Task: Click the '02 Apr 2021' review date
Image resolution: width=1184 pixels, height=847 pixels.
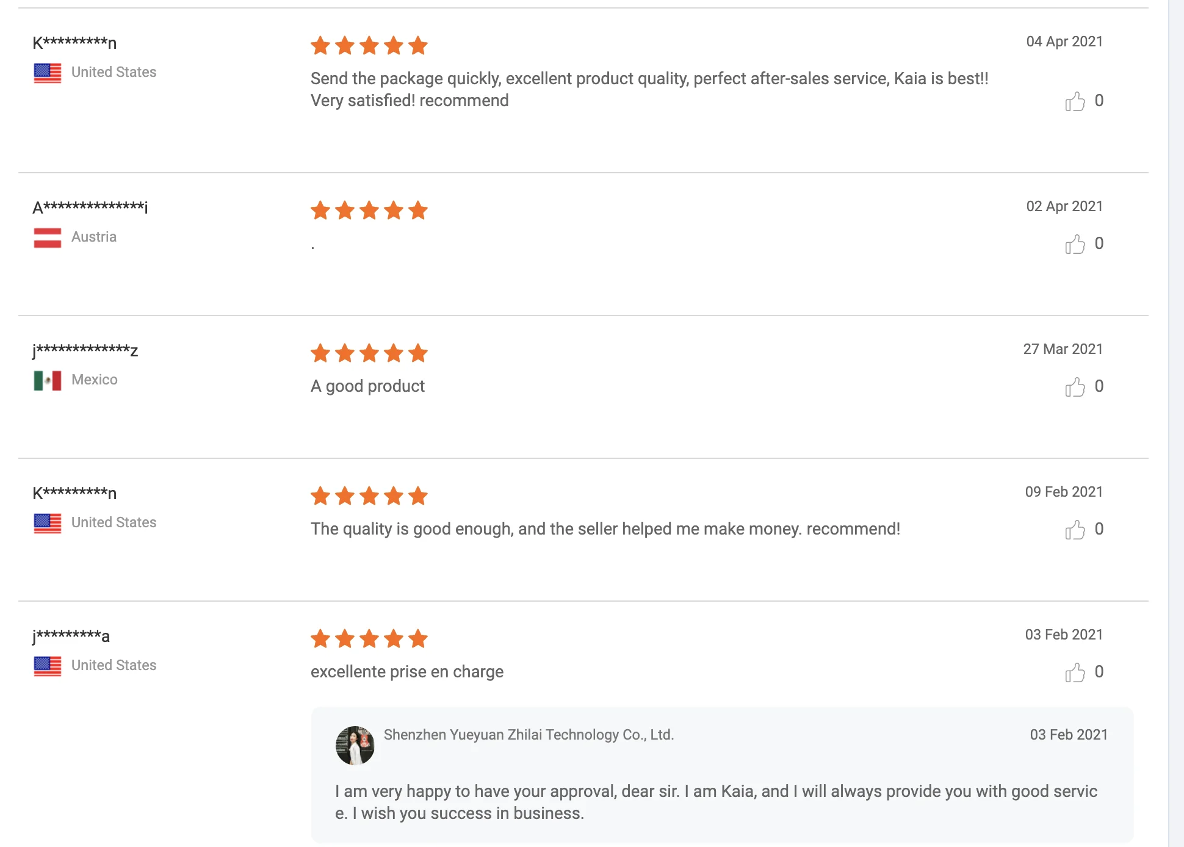Action: pos(1064,206)
